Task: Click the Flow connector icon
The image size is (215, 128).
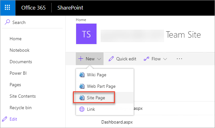Action: click(147, 59)
